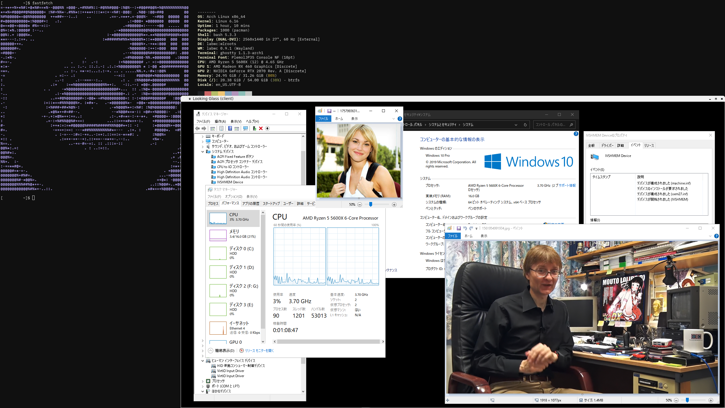725x408 pixels.
Task: Click help icon in the 1561954991934.jpg Paint window
Action: [x=717, y=236]
